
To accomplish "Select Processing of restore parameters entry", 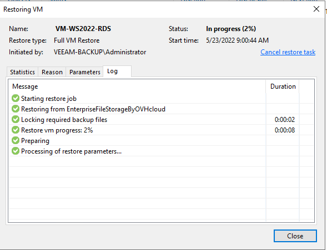I will pos(161,151).
